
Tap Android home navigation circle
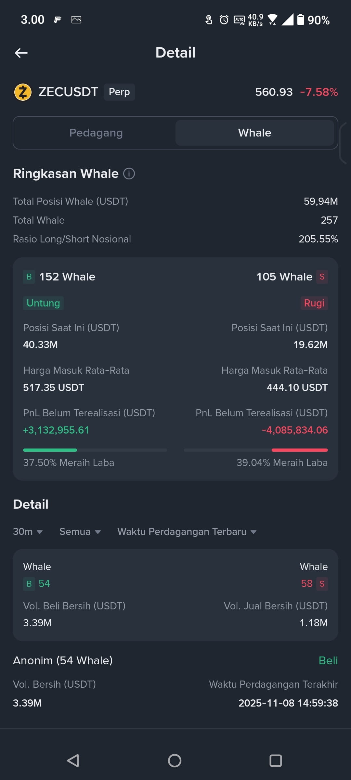[175, 760]
